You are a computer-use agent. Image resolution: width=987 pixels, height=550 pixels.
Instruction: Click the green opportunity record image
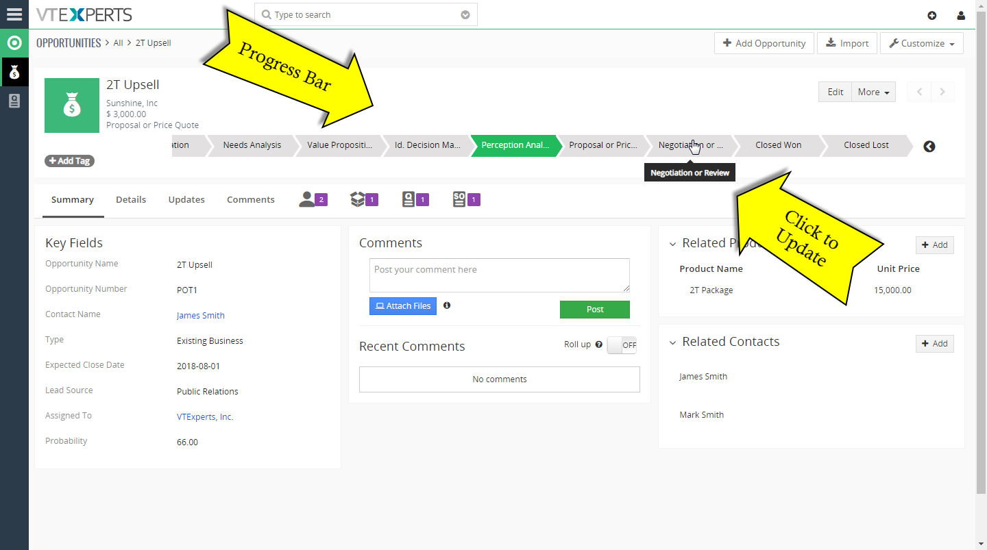(72, 105)
